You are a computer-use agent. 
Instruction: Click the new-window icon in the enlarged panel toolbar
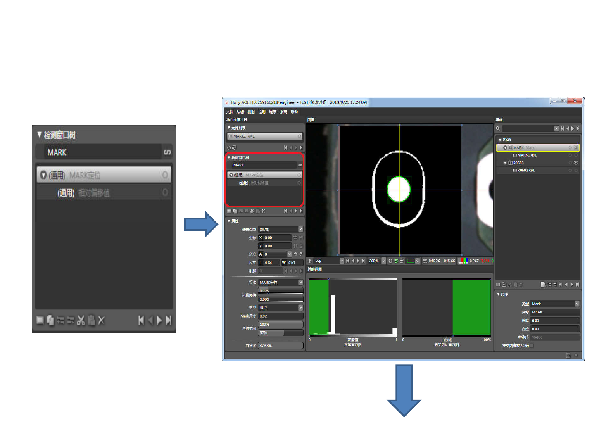pyautogui.click(x=40, y=320)
